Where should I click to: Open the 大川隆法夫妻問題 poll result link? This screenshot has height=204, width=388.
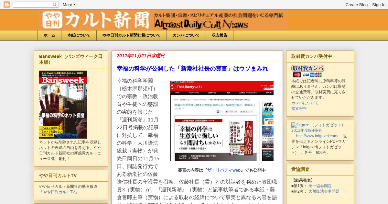coord(324,191)
